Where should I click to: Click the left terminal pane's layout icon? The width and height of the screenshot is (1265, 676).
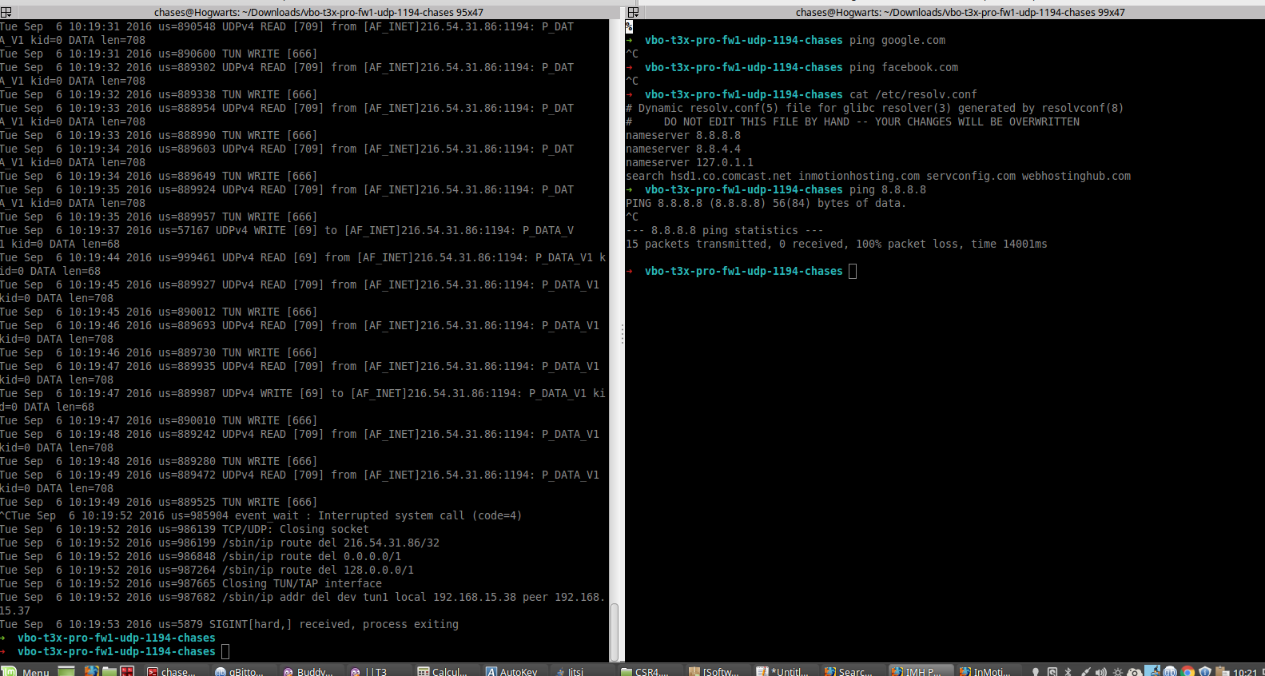pyautogui.click(x=6, y=12)
